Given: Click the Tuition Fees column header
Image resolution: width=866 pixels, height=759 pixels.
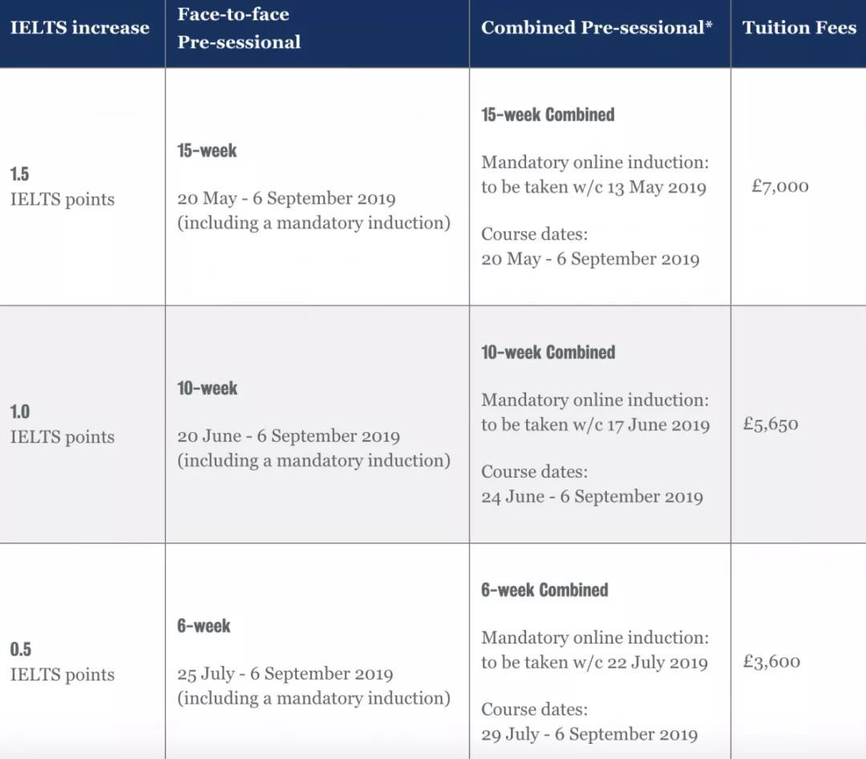Looking at the screenshot, I should [x=799, y=28].
